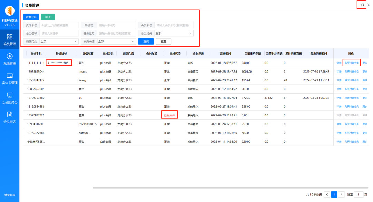Viewport: 373px width, 202px height.
Task: Click the 查询 search button
Action: click(x=146, y=41)
